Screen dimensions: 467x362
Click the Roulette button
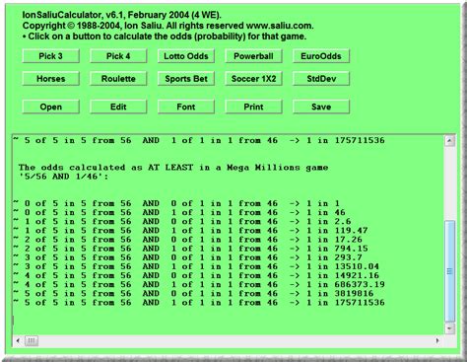pos(118,79)
